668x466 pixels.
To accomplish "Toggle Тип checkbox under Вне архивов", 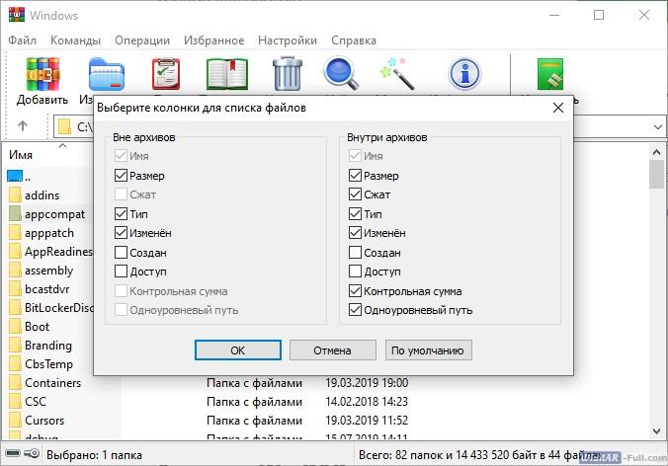I will pyautogui.click(x=121, y=213).
